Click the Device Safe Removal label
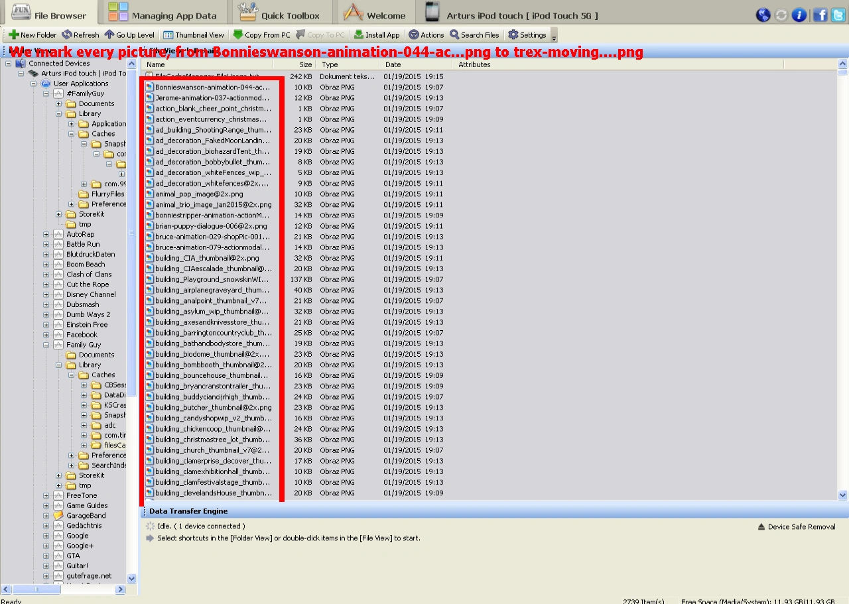Screen dimensions: 849x604 [802, 527]
